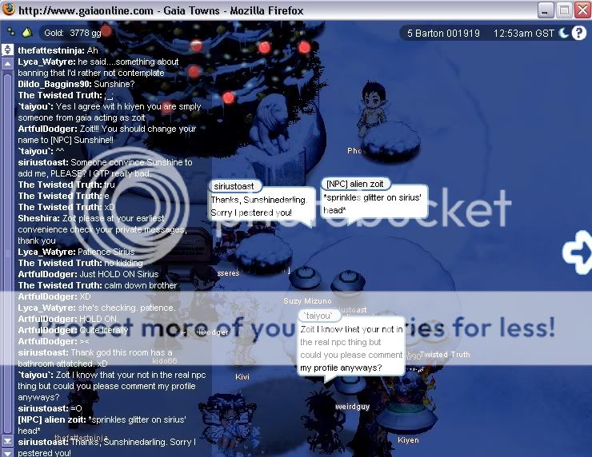This screenshot has width=592, height=457.
Task: Click the Twisted Truth avatar name label
Action: pyautogui.click(x=445, y=355)
